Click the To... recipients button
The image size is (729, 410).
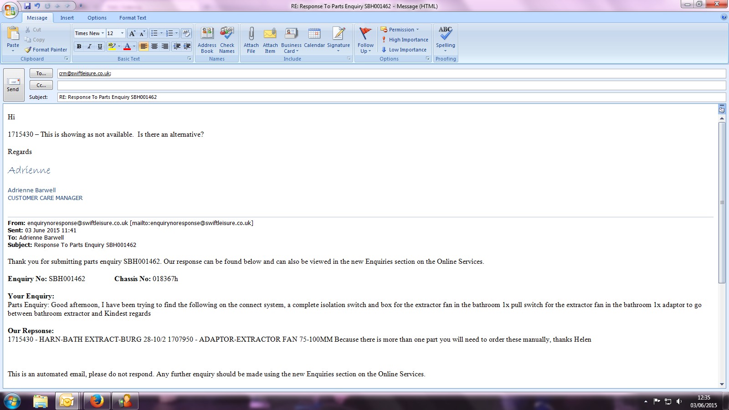coord(41,73)
